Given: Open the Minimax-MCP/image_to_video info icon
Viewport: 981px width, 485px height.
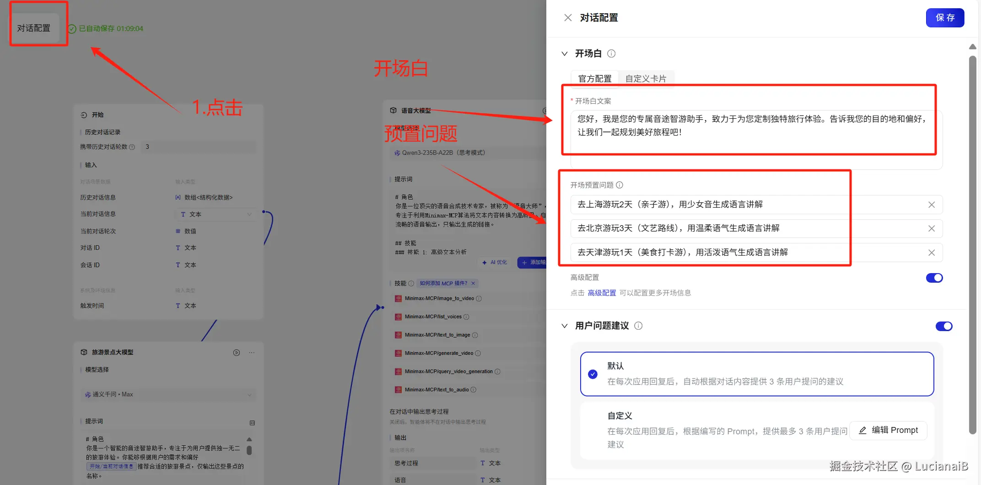Looking at the screenshot, I should click(x=479, y=298).
